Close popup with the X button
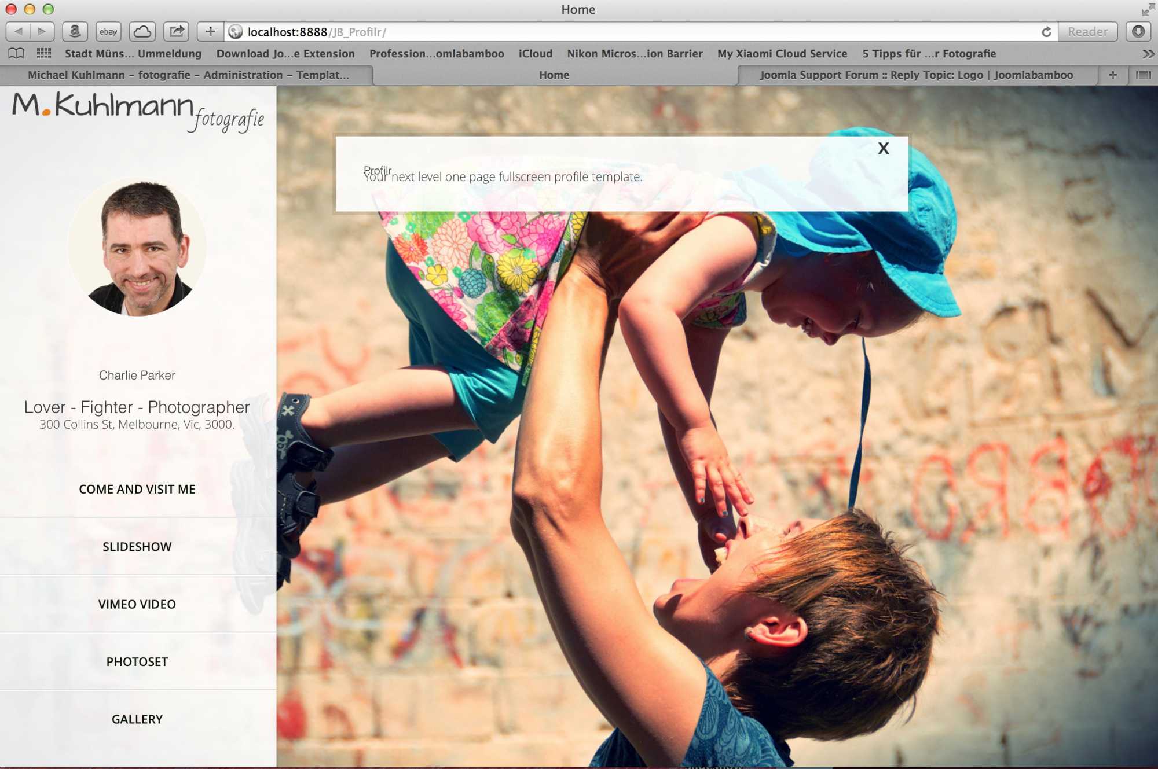This screenshot has width=1158, height=769. [x=883, y=149]
